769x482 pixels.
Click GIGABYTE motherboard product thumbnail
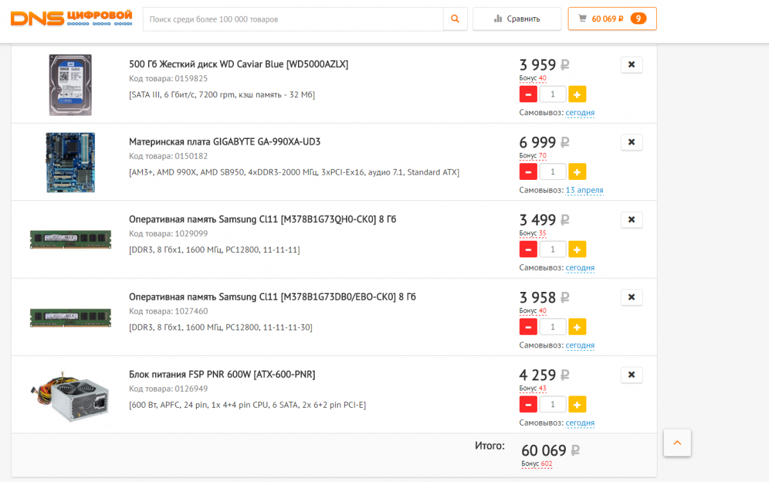coord(70,163)
